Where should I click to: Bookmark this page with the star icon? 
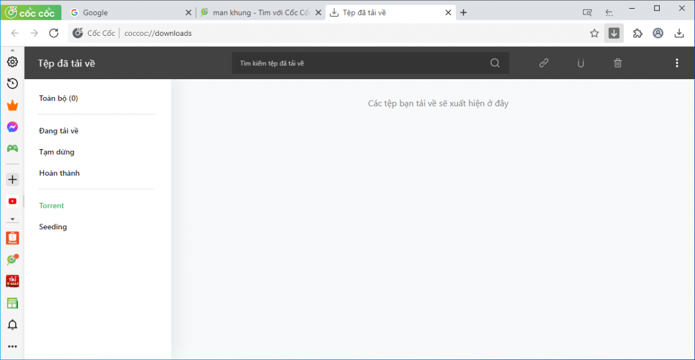(x=594, y=34)
